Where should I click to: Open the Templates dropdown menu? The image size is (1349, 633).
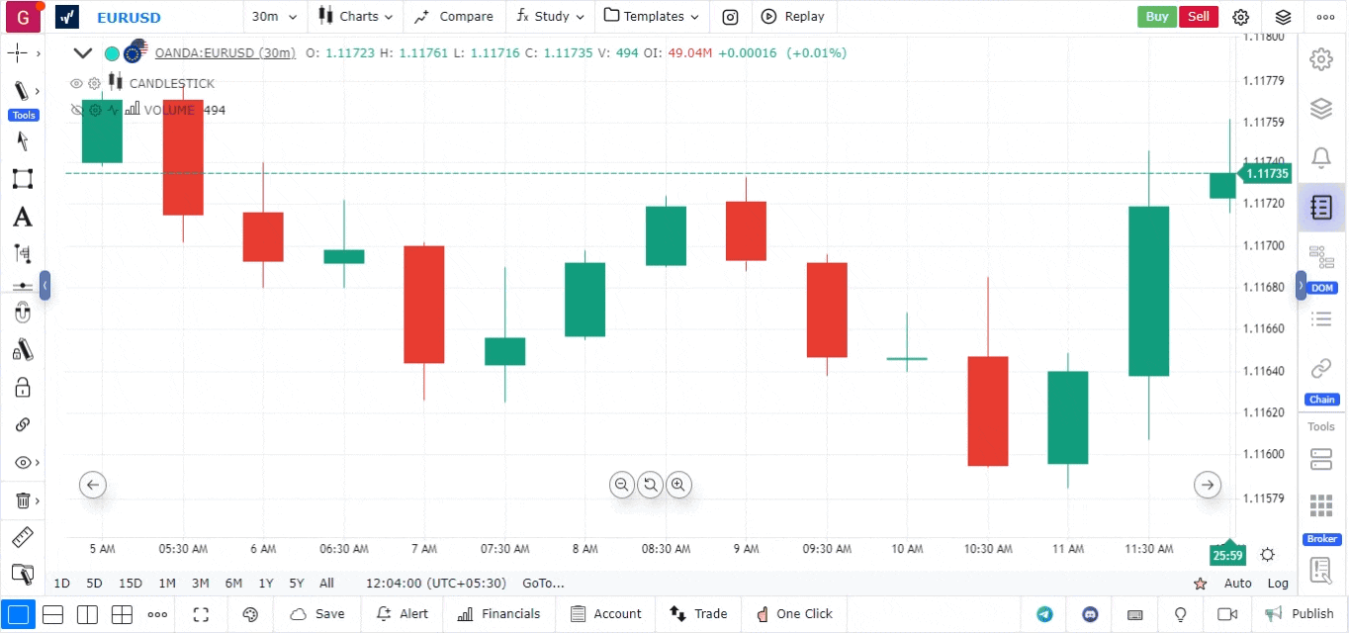tap(652, 17)
